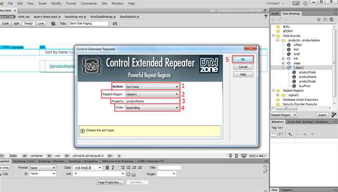
Task: Click the browse folder icon next to Link field
Action: (x=134, y=174)
